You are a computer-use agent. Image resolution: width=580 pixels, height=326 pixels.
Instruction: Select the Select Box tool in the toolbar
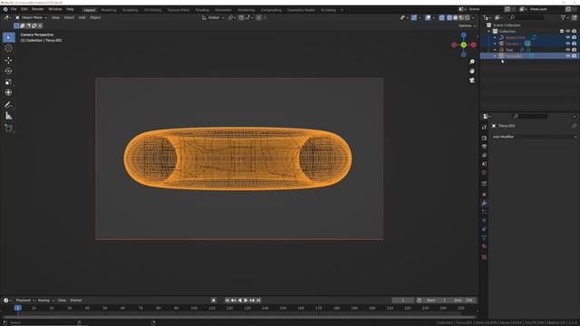[8, 37]
